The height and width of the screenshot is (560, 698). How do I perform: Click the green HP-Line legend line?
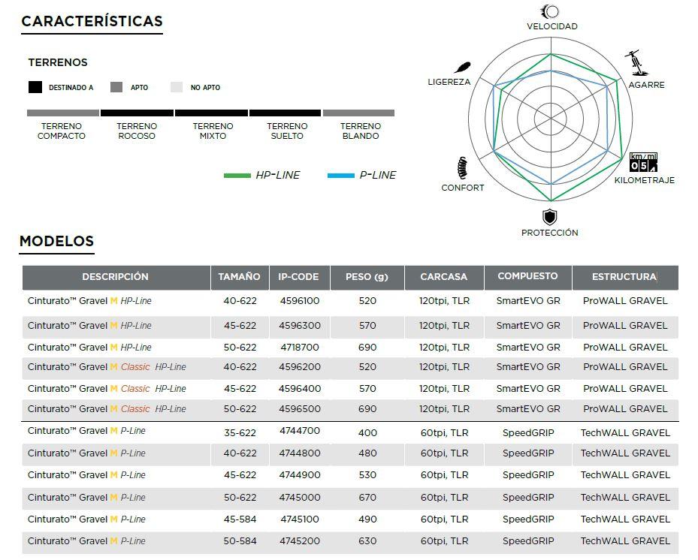pyautogui.click(x=237, y=176)
